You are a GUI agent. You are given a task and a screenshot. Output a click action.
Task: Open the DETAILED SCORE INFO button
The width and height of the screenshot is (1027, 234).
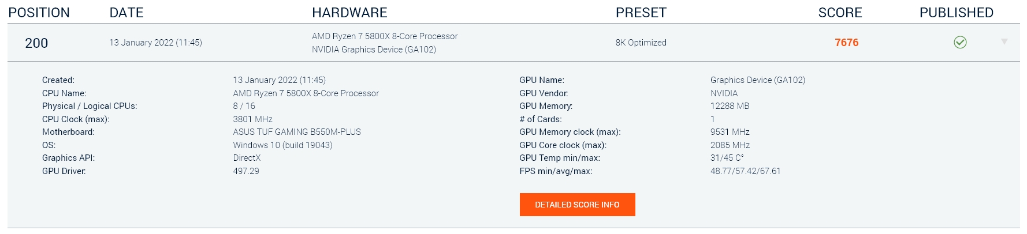tap(577, 205)
